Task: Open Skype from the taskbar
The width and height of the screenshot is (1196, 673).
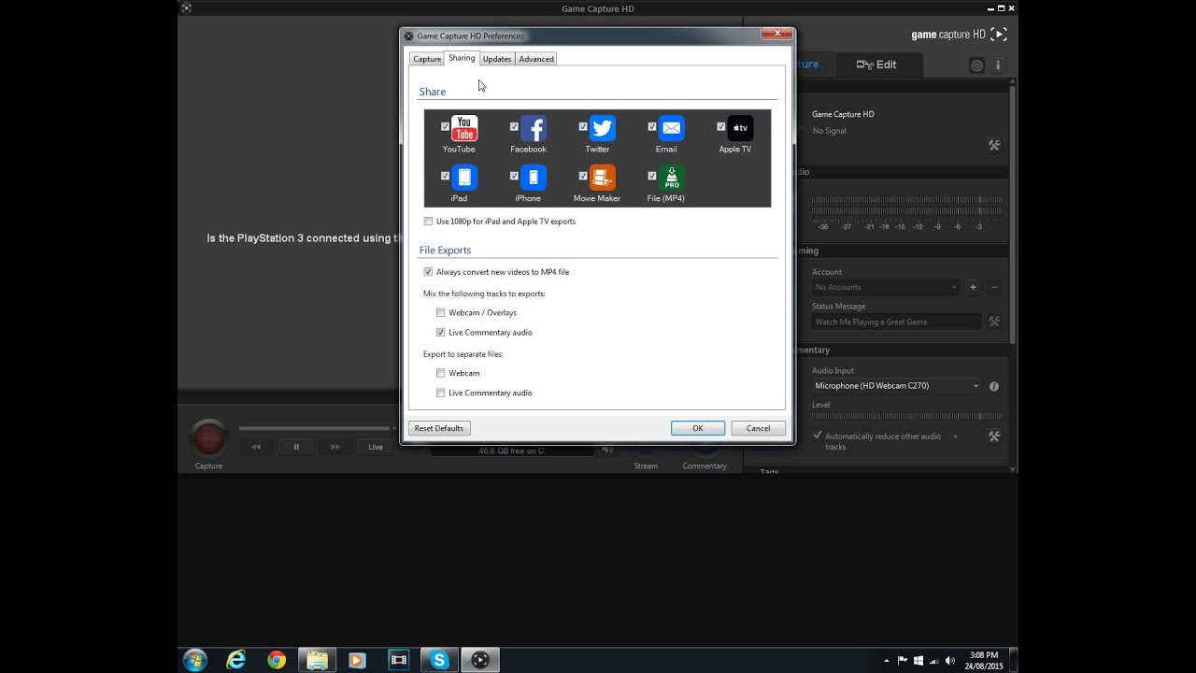Action: click(439, 660)
